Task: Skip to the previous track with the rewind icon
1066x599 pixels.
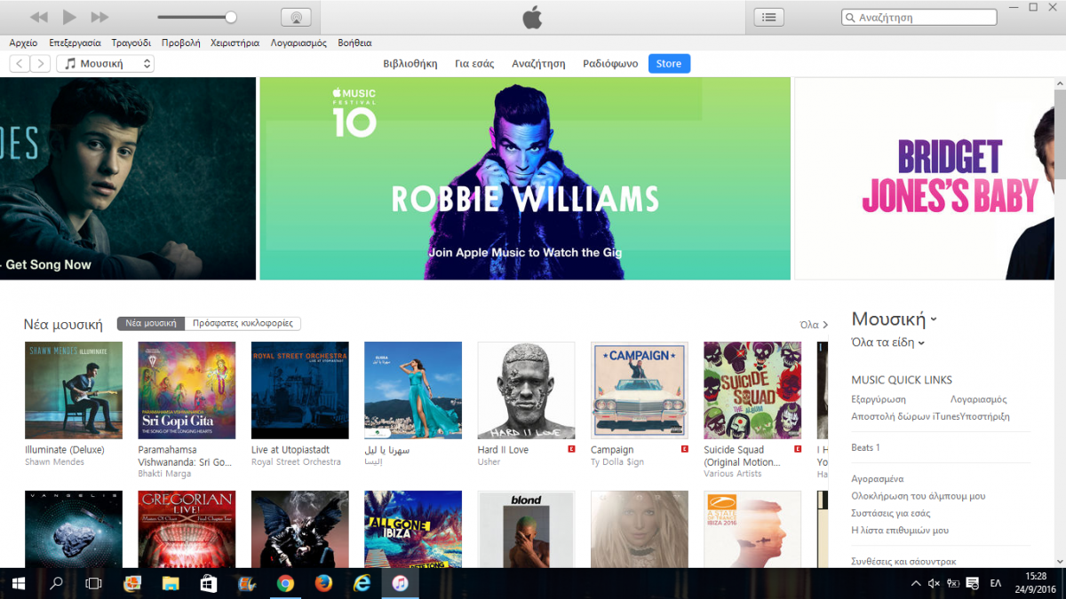Action: 38,17
